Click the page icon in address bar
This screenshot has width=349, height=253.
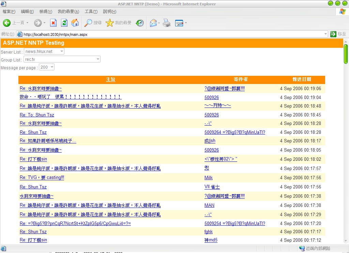pyautogui.click(x=19, y=34)
